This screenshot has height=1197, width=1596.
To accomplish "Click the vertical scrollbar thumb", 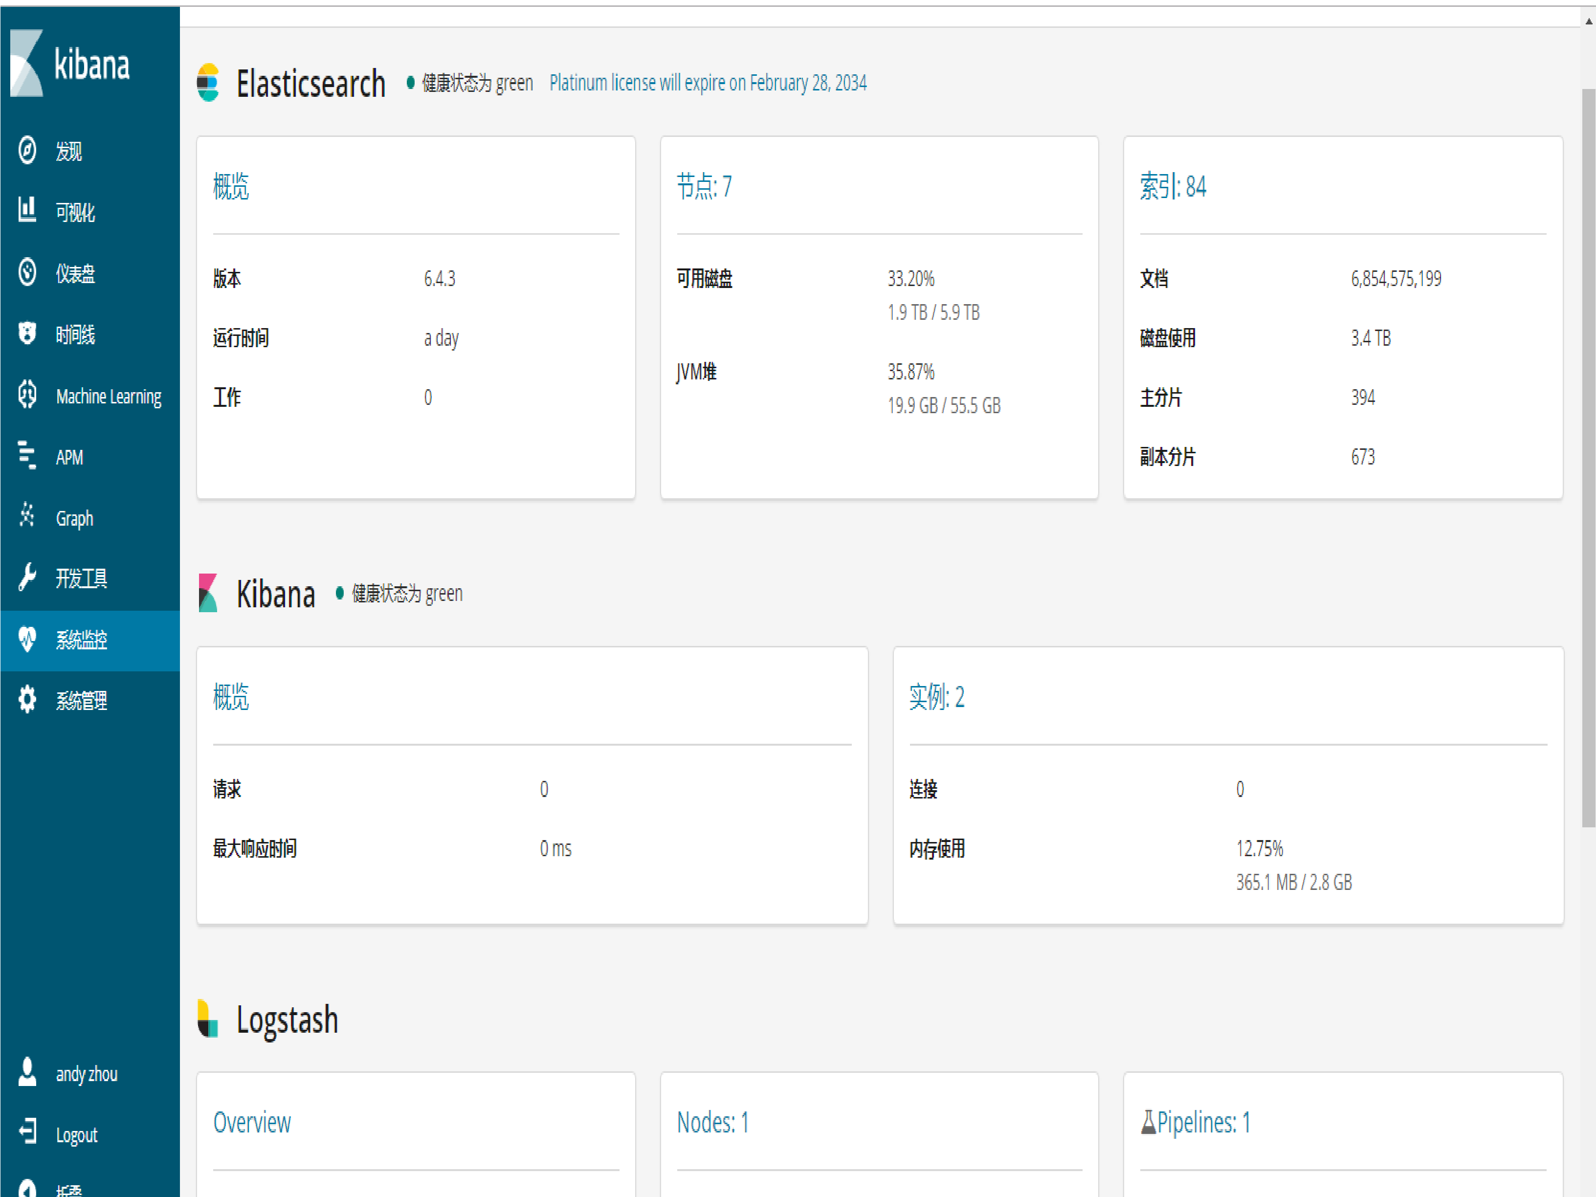I will click(x=1588, y=458).
